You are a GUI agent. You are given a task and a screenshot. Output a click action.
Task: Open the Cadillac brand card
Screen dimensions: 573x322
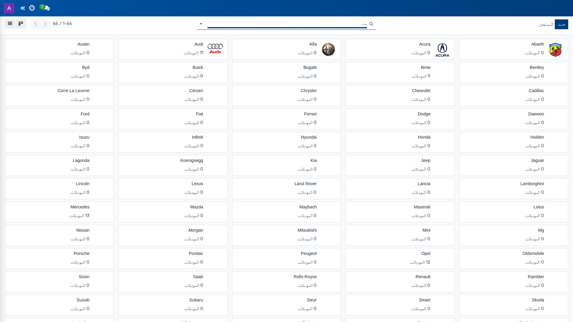[x=514, y=96]
